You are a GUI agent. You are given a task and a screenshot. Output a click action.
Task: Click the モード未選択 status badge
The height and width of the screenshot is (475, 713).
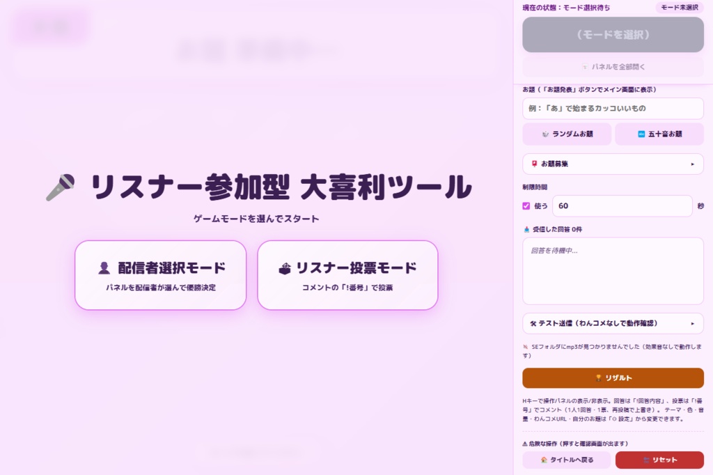(x=680, y=7)
